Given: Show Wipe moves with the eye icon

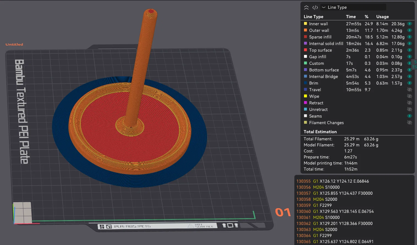Looking at the screenshot, I should click(x=409, y=96).
